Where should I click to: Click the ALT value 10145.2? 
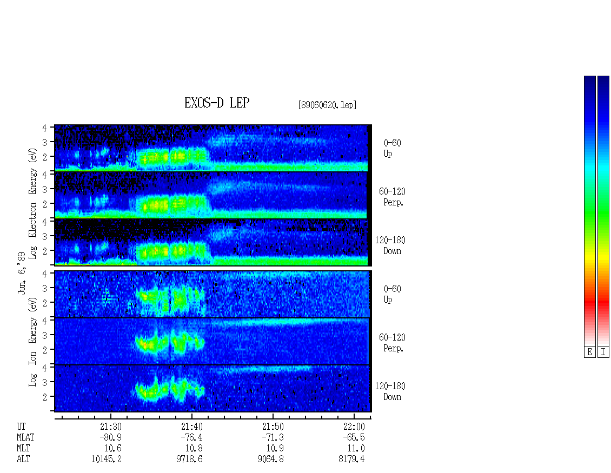tap(107, 459)
